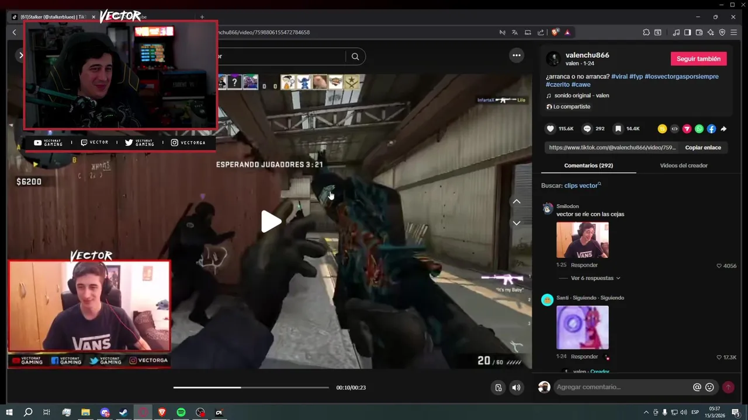748x420 pixels.
Task: Share to Facebook icon
Action: (x=711, y=129)
